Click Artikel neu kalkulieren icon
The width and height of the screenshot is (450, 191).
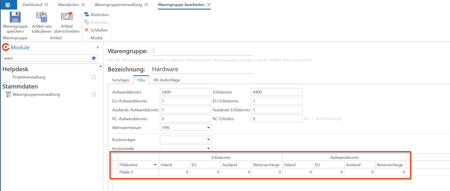pos(42,17)
